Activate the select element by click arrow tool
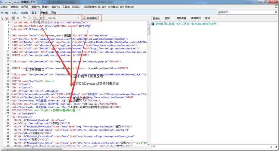 click(x=2, y=18)
